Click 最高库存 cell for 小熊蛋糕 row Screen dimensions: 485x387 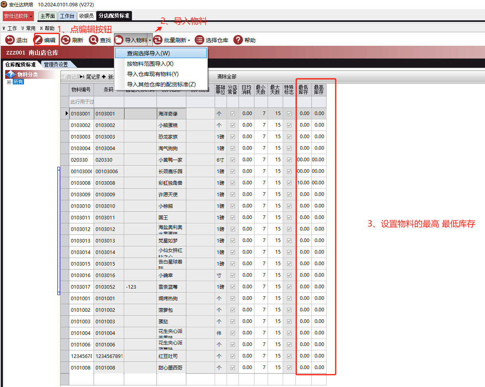319,125
